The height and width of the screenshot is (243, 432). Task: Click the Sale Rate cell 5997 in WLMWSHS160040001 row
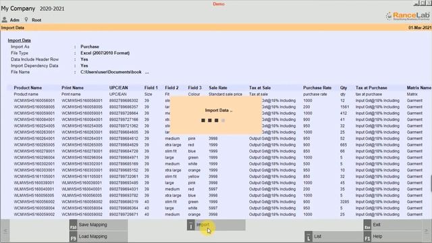tap(213, 189)
